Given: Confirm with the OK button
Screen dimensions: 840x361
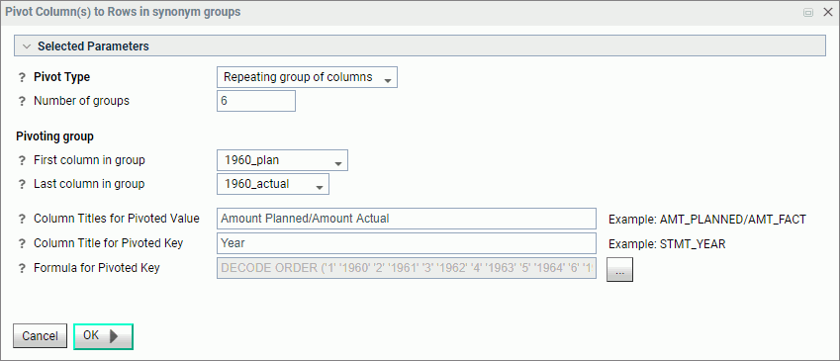Looking at the screenshot, I should coord(103,336).
